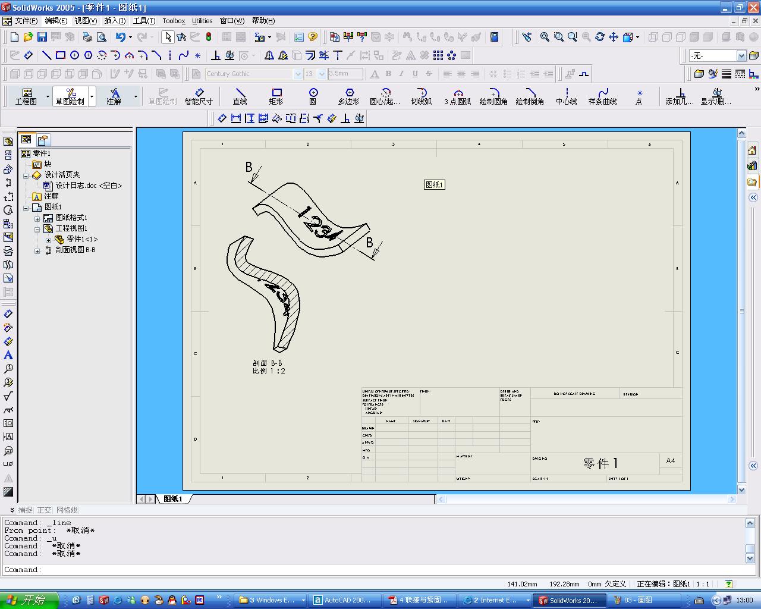Screen dimensions: 761x609
Task: Select 设计日志.doc in the feature tree
Action: point(89,186)
